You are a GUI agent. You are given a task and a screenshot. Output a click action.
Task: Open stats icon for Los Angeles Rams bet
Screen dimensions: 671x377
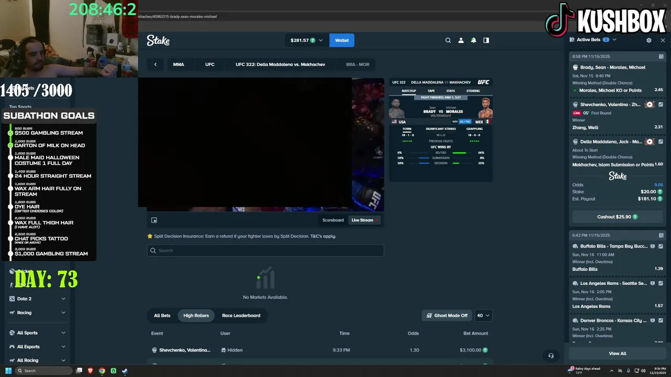click(x=661, y=283)
